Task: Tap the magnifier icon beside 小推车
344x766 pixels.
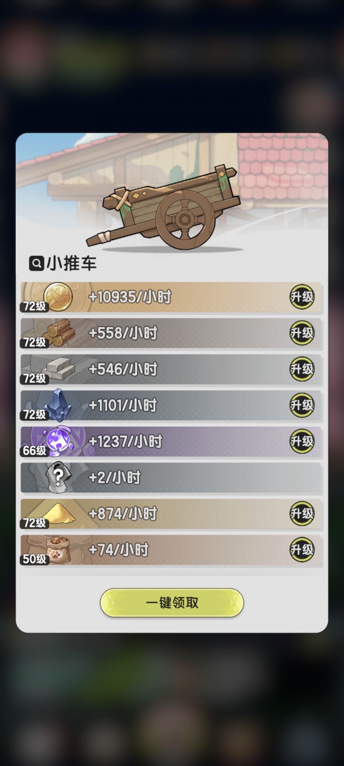Action: tap(36, 264)
